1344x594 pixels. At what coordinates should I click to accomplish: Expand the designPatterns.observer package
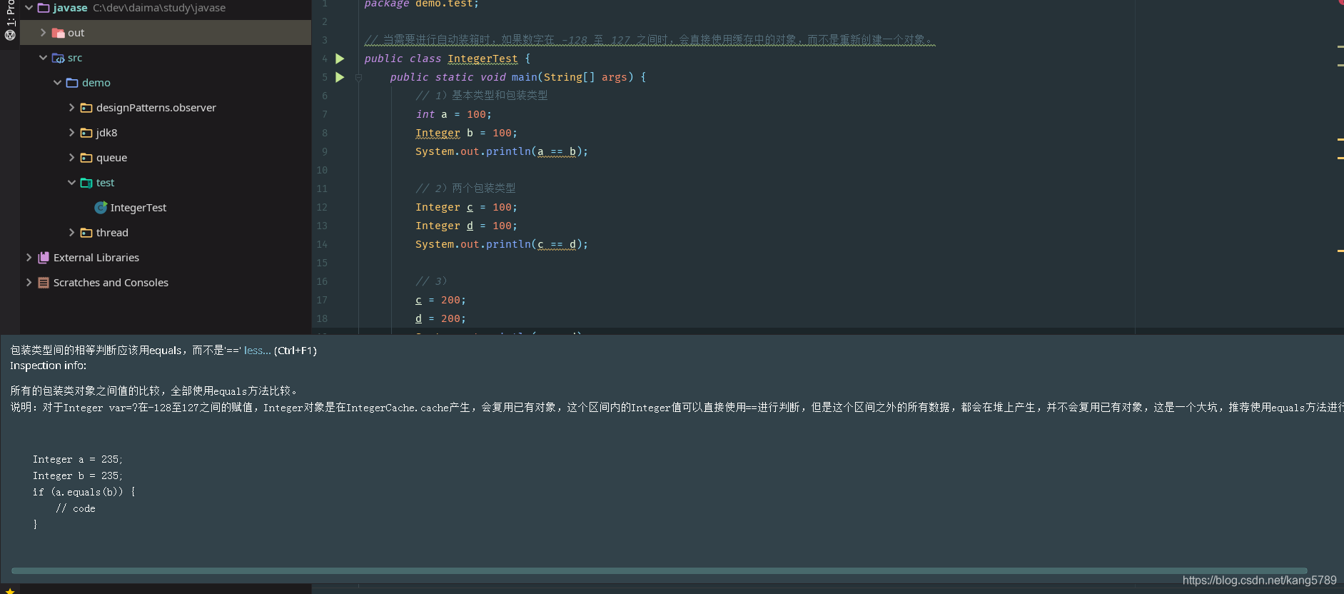[x=71, y=108]
